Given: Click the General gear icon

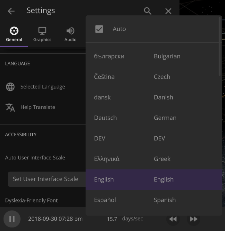Looking at the screenshot, I should pyautogui.click(x=14, y=31).
